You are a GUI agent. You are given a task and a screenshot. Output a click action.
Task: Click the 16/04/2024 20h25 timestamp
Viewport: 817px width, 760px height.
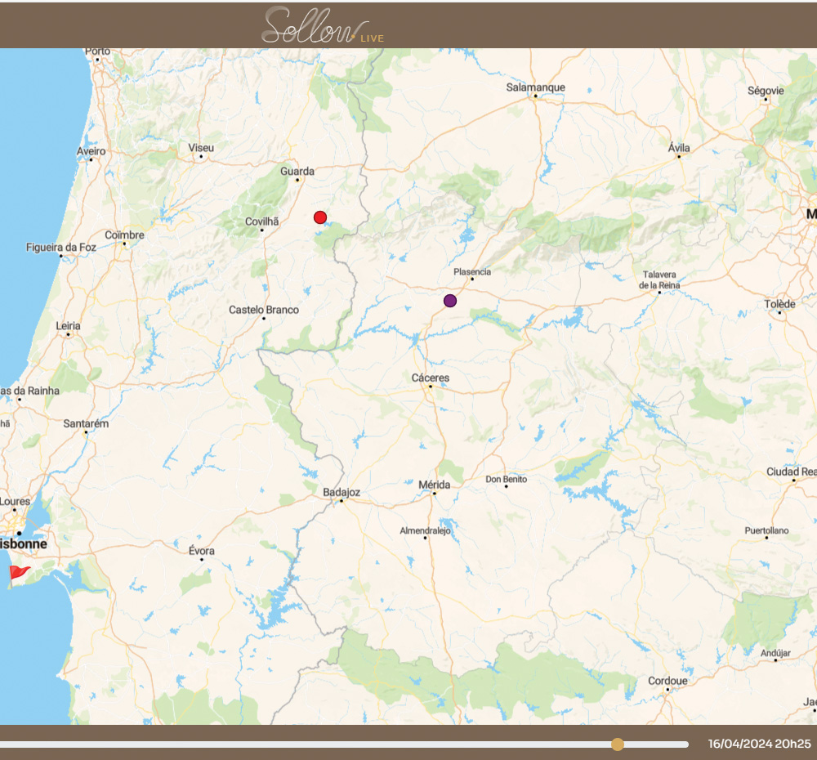tap(759, 744)
